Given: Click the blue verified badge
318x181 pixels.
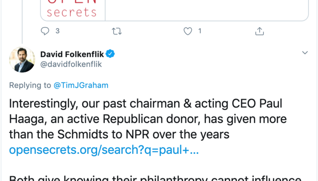Looking at the screenshot, I should [x=110, y=54].
